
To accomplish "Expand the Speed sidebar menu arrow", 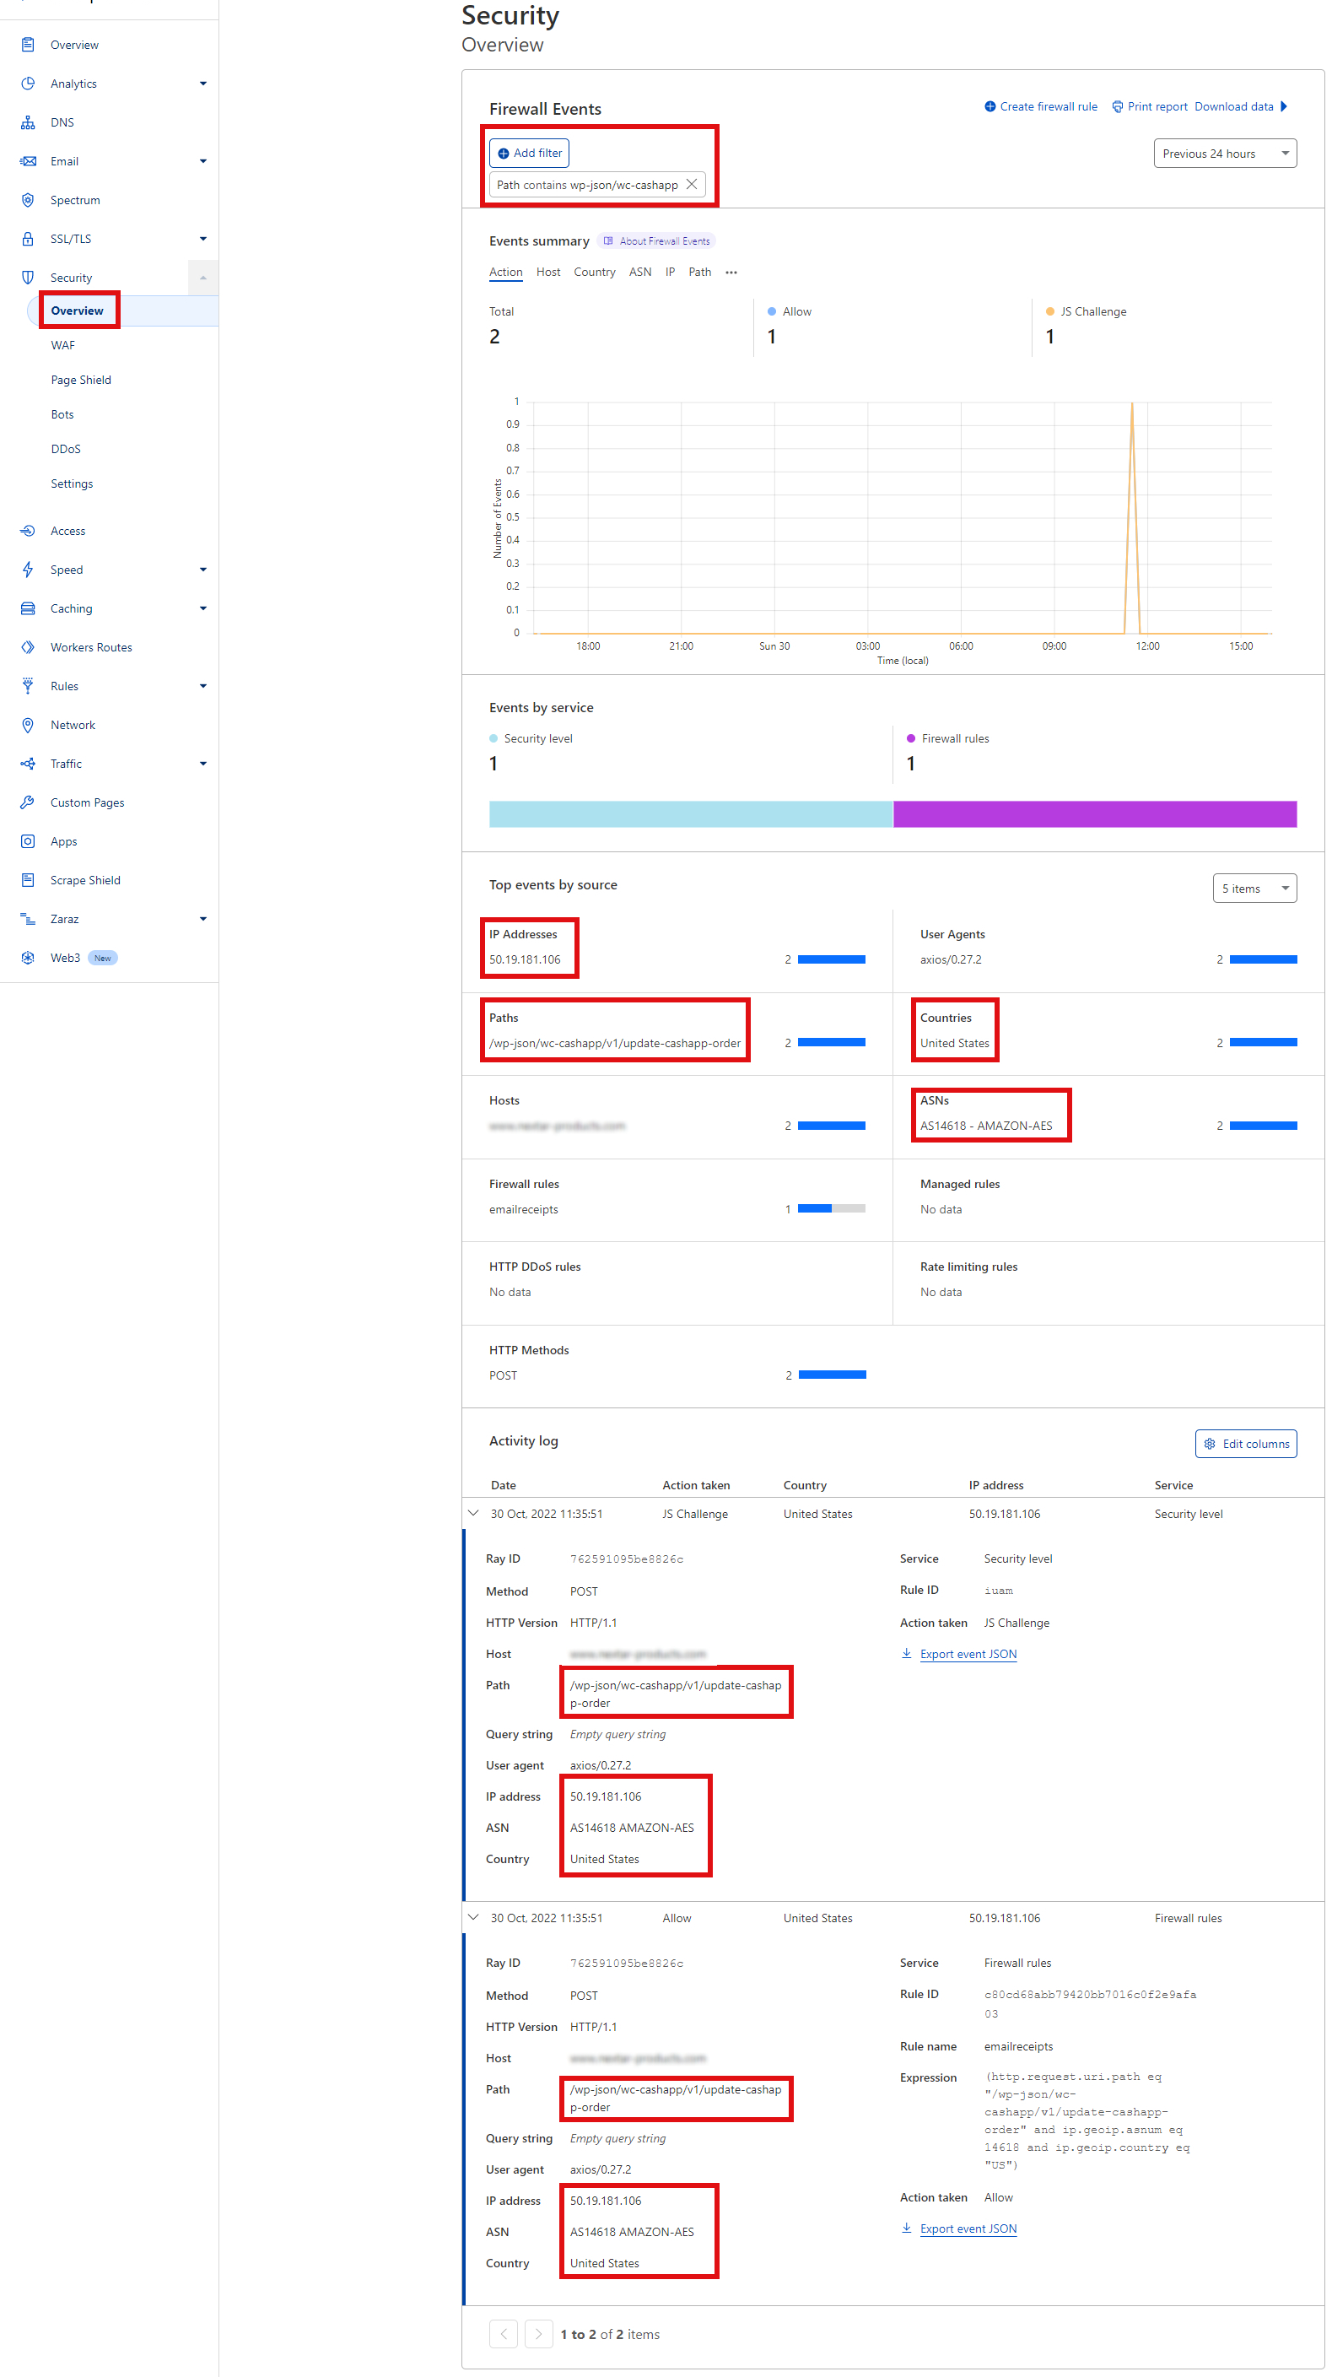I will point(203,570).
